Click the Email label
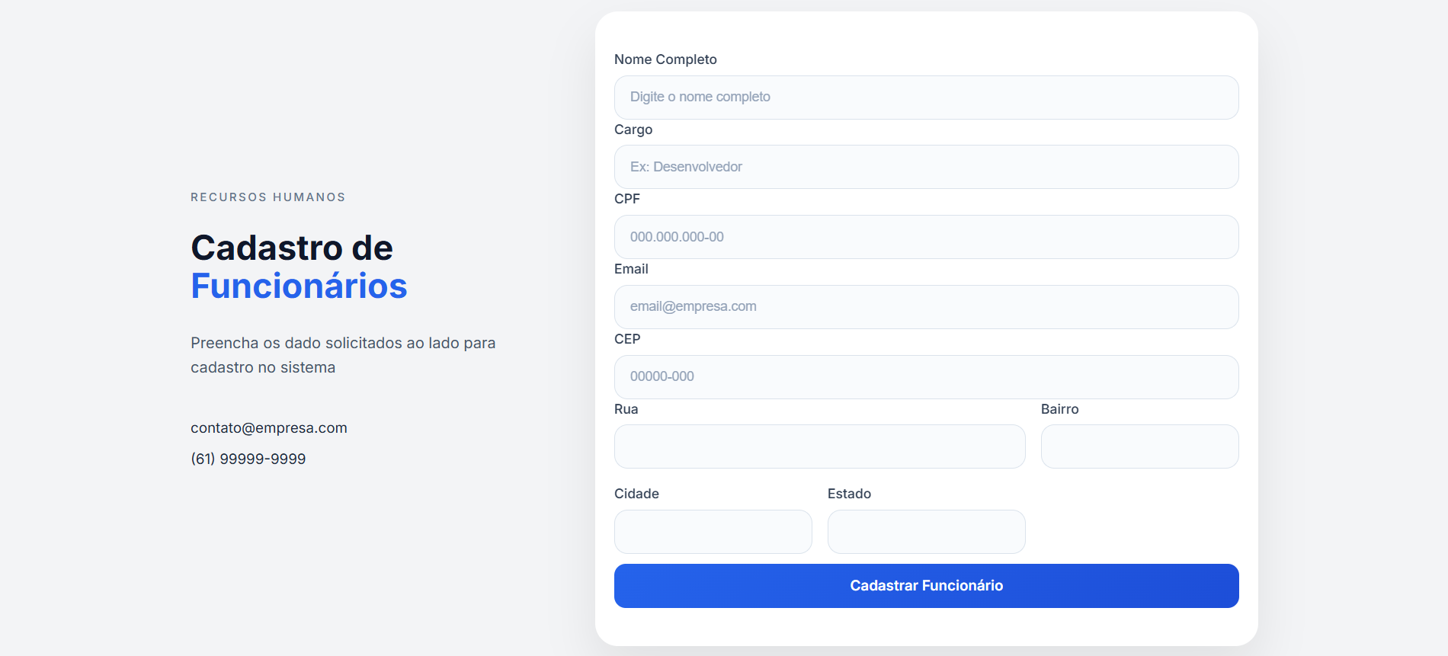This screenshot has height=656, width=1448. coord(631,269)
